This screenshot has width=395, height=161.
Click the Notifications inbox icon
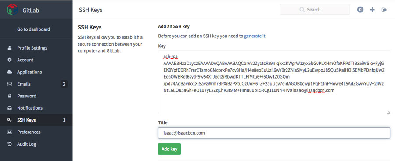click(10, 108)
